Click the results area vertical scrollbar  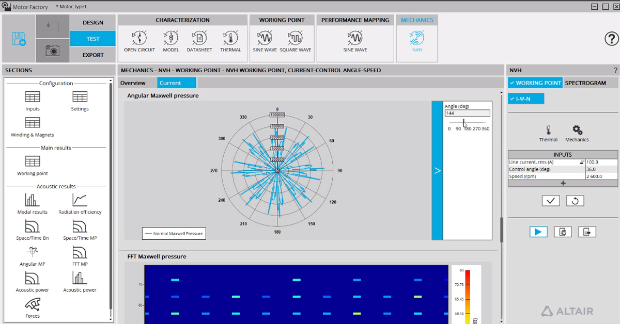click(501, 229)
